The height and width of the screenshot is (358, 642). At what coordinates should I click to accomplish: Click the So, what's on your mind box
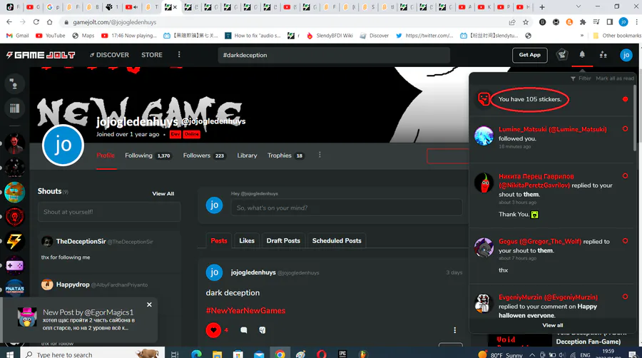tap(347, 208)
